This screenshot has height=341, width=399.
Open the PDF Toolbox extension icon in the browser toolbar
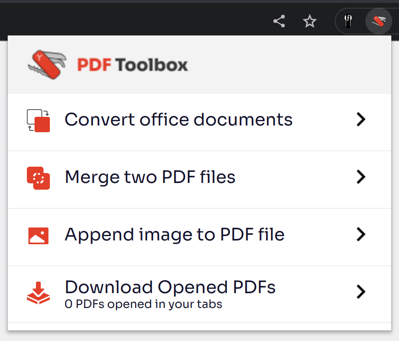pyautogui.click(x=378, y=21)
